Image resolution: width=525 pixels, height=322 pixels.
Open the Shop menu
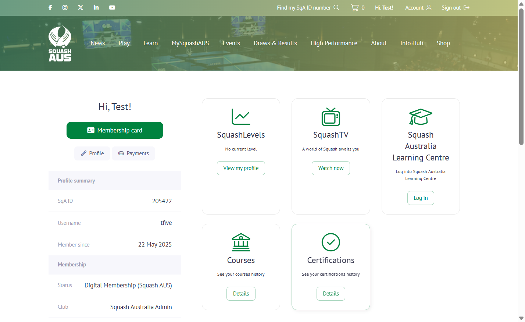pyautogui.click(x=443, y=43)
